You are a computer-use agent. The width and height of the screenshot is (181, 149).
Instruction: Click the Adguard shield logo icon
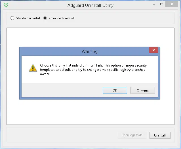click(x=6, y=5)
